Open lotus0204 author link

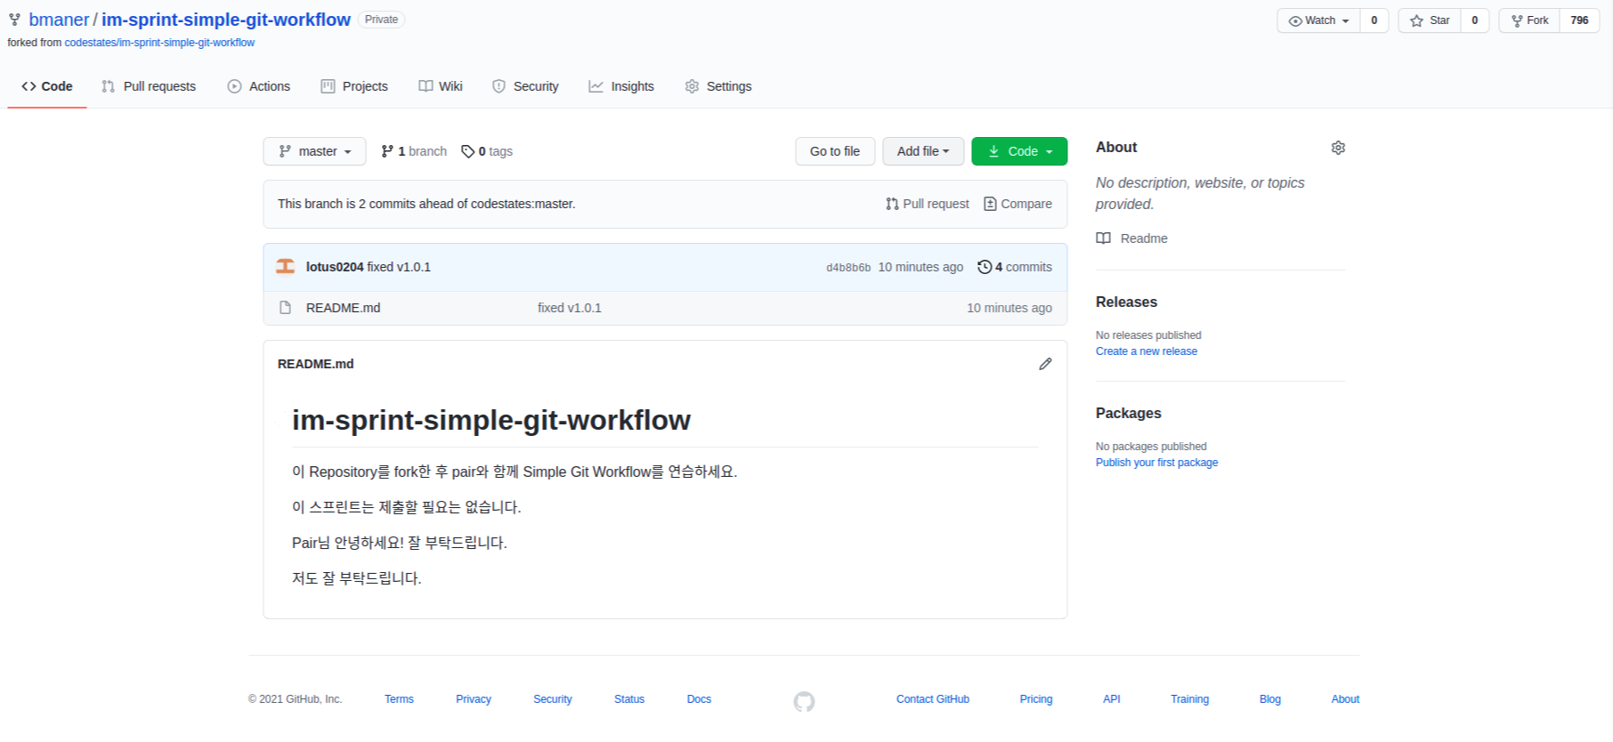click(x=335, y=267)
